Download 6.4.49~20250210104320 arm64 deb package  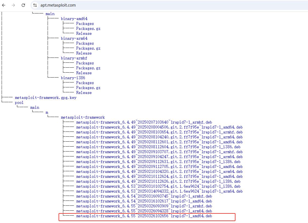pyautogui.click(x=159, y=171)
